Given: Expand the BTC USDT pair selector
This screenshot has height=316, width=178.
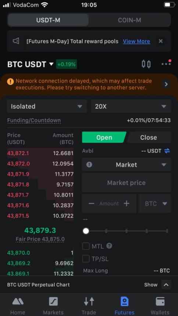Looking at the screenshot, I should click(31, 64).
